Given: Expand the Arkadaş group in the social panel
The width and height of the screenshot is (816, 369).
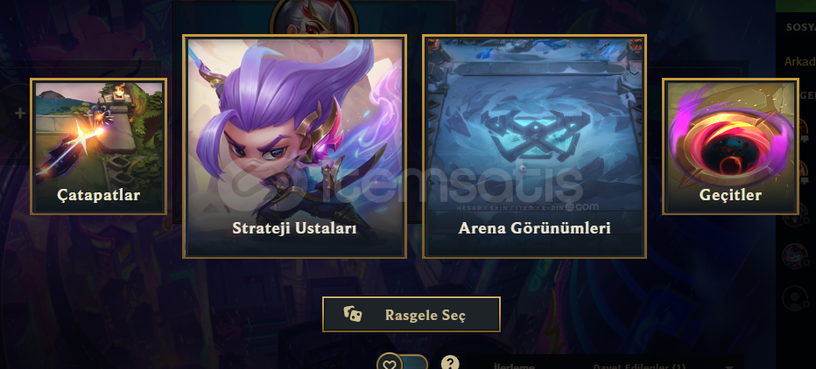Looking at the screenshot, I should 799,61.
